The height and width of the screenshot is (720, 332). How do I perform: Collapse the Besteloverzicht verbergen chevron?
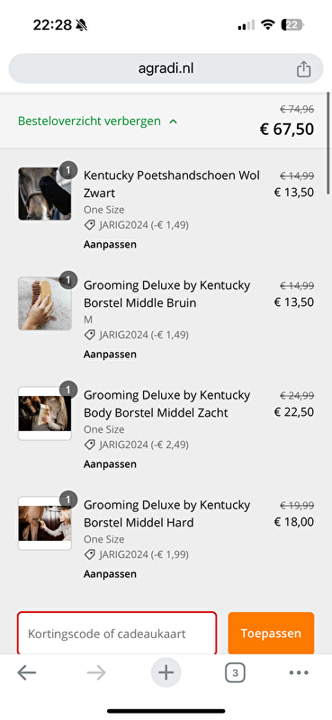[173, 121]
